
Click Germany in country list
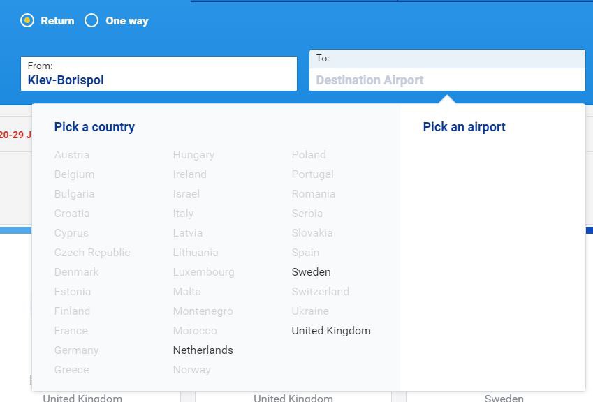tap(76, 350)
